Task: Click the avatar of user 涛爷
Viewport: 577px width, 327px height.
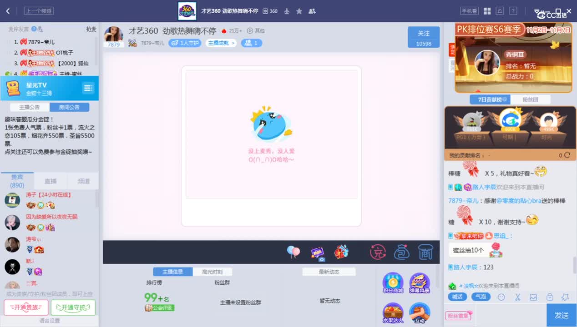Action: point(12,245)
